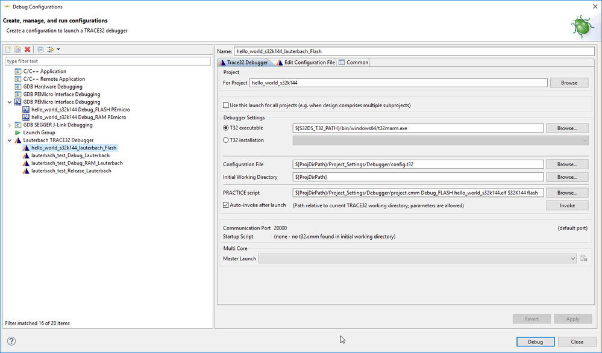This screenshot has height=353, width=602.
Task: Click the green bug icon in the header
Action: [x=582, y=27]
